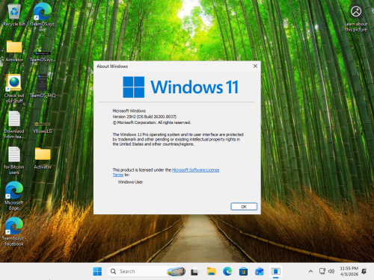Image resolution: width=374 pixels, height=280 pixels.
Task: Expand the hidden system tray icons chevron
Action: coord(310,271)
